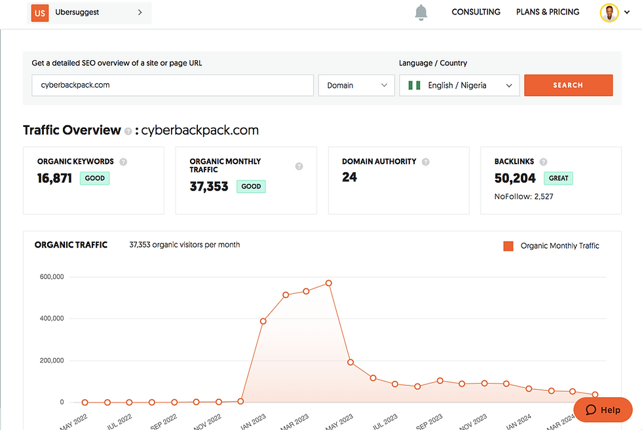642x430 pixels.
Task: Click the GREAT badge next to Backlinks
Action: 558,178
